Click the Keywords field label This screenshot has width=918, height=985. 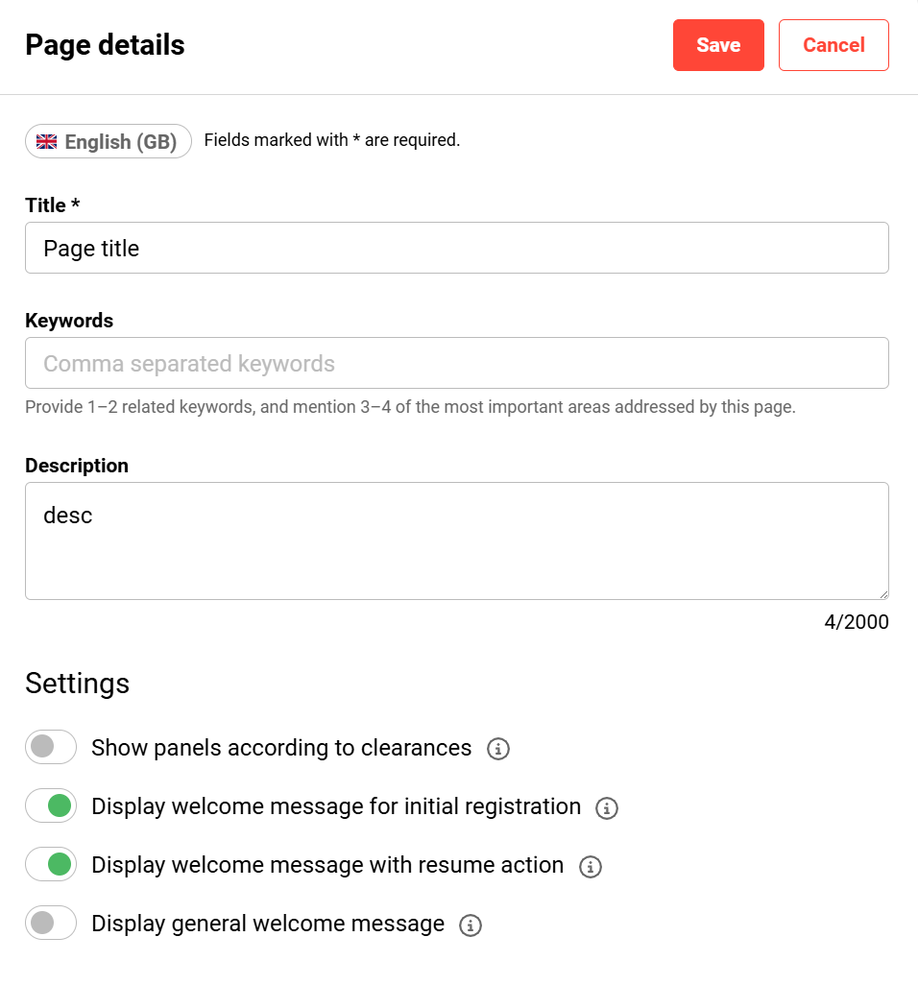point(69,321)
